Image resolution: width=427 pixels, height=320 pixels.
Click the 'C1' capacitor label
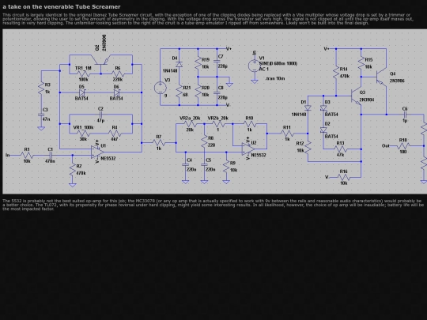click(x=50, y=149)
